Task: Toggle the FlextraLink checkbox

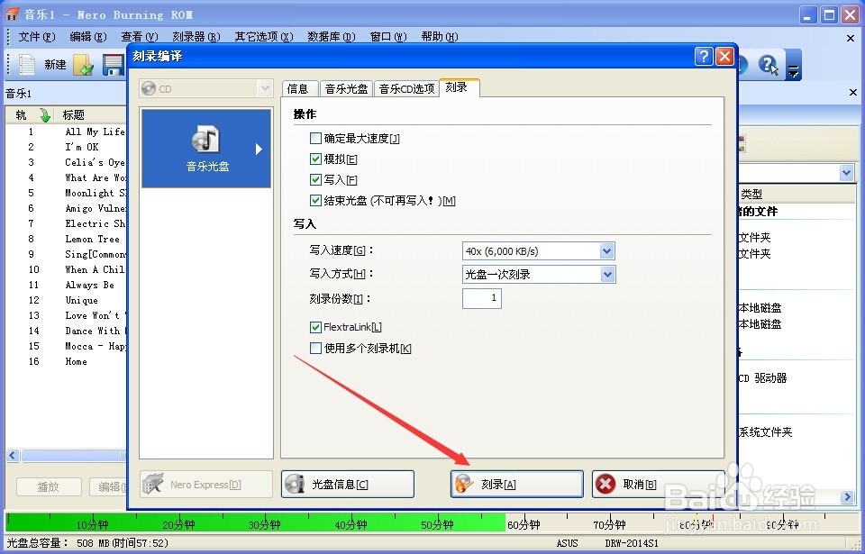Action: coord(315,327)
